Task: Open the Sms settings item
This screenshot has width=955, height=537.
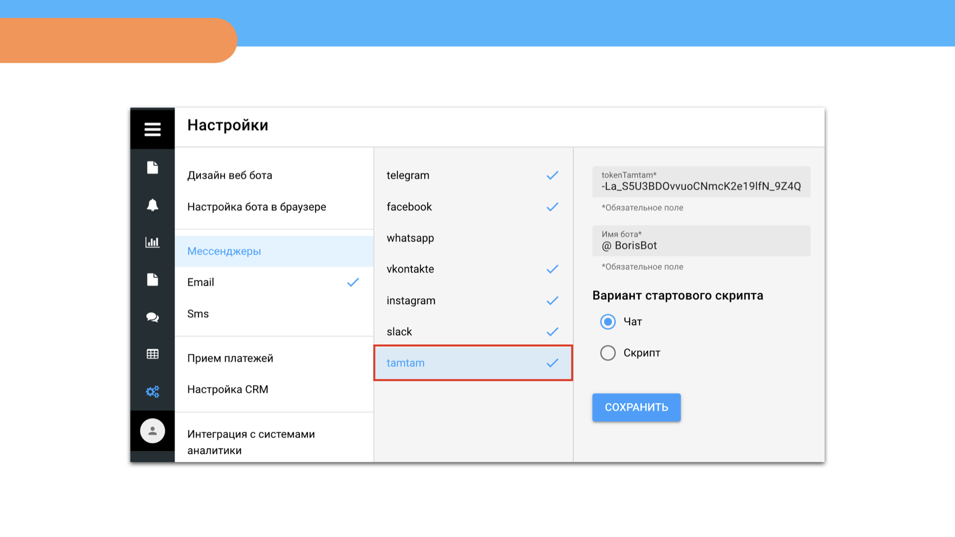Action: (x=274, y=314)
